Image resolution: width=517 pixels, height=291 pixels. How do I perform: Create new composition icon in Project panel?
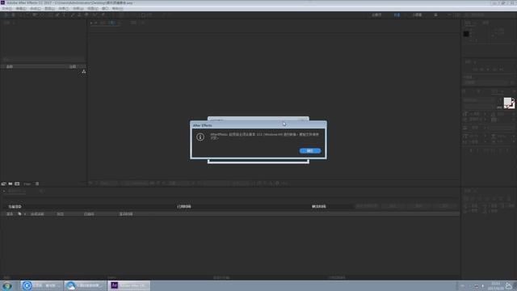(17, 183)
